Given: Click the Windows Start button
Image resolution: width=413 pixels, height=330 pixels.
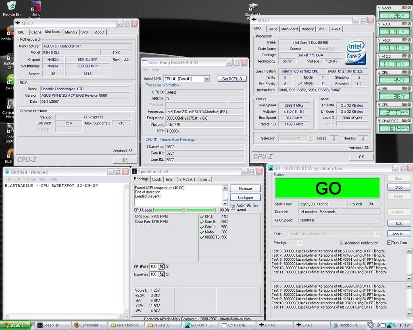Looking at the screenshot, I should point(16,325).
